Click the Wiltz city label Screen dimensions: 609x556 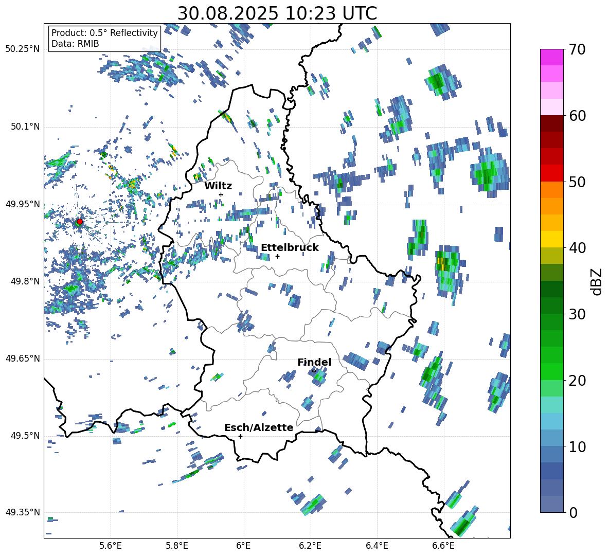click(x=218, y=186)
